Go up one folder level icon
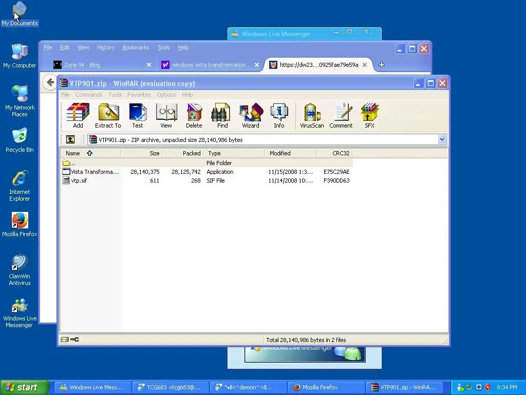 (x=70, y=139)
